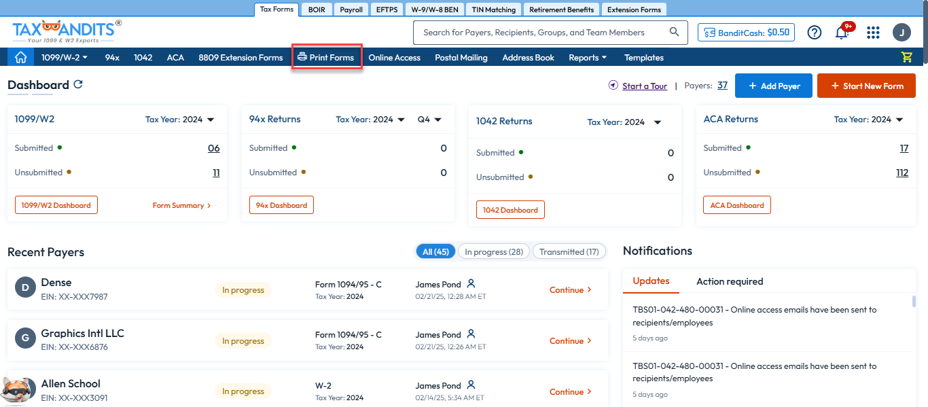Switch to W-9/W-8 BEN tab
928x407 pixels.
pyautogui.click(x=435, y=10)
